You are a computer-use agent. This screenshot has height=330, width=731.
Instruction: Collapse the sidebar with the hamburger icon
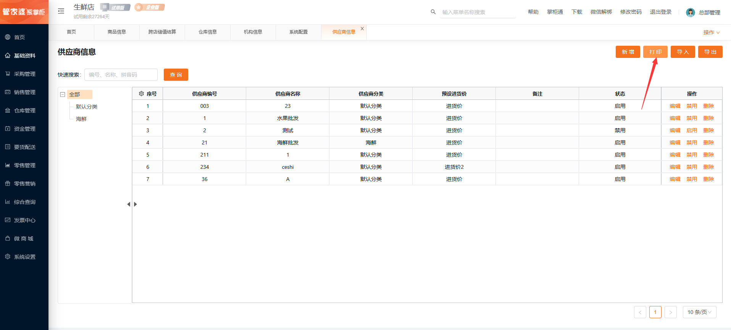coord(61,11)
